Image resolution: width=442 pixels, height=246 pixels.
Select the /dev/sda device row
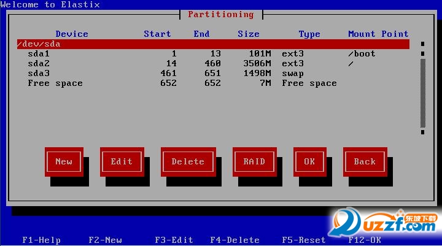click(x=213, y=44)
